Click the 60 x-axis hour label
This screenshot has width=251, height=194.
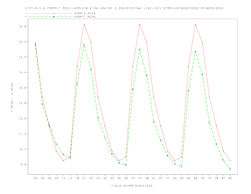(175, 178)
